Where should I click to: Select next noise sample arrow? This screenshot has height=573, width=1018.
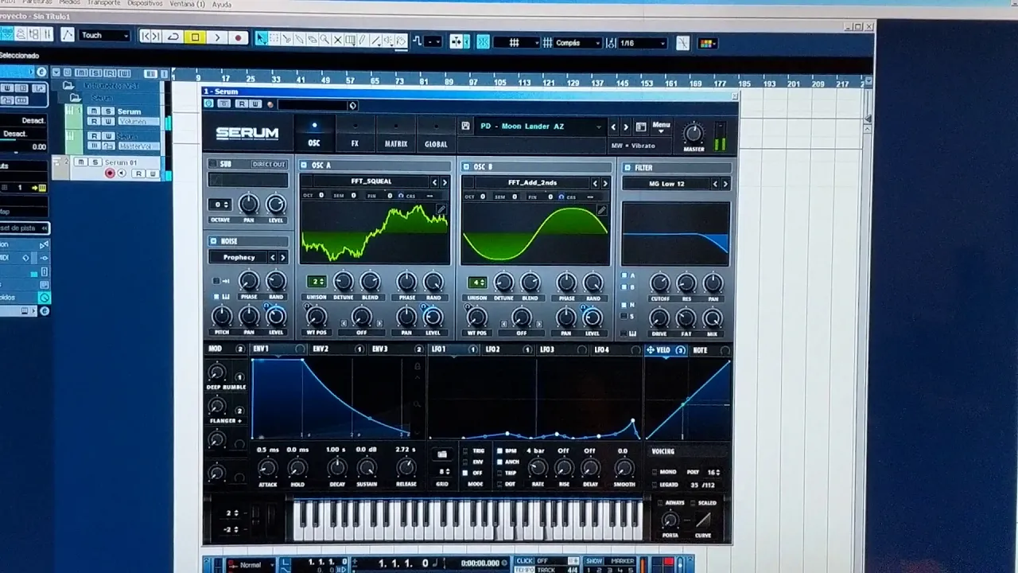(282, 257)
